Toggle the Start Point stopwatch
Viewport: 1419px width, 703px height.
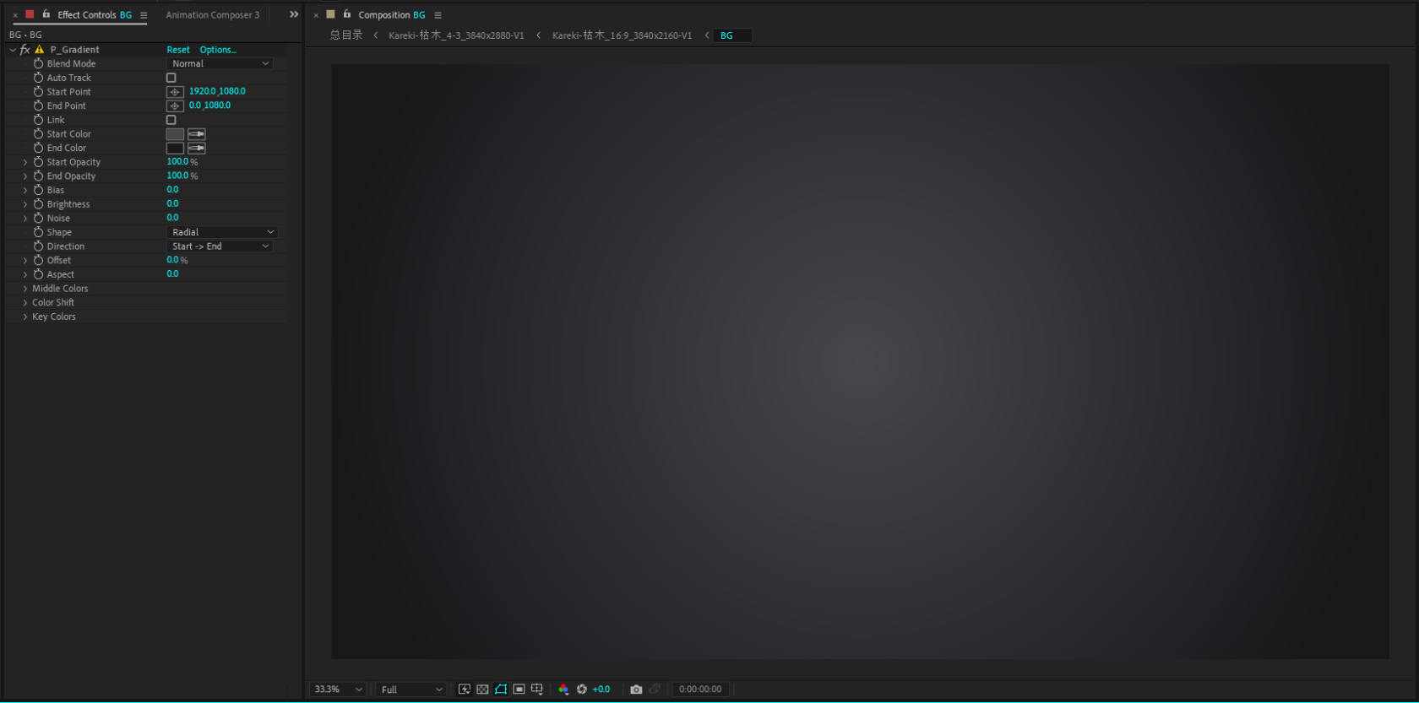coord(38,91)
